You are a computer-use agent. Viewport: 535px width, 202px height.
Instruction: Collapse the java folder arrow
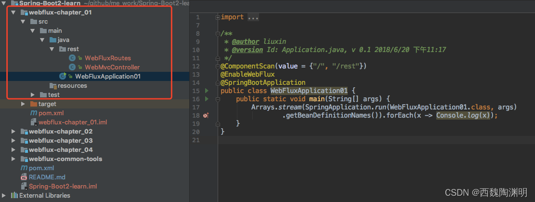click(43, 40)
